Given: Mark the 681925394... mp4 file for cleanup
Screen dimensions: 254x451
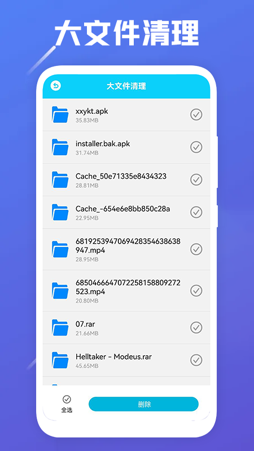Looking at the screenshot, I should (x=196, y=249).
